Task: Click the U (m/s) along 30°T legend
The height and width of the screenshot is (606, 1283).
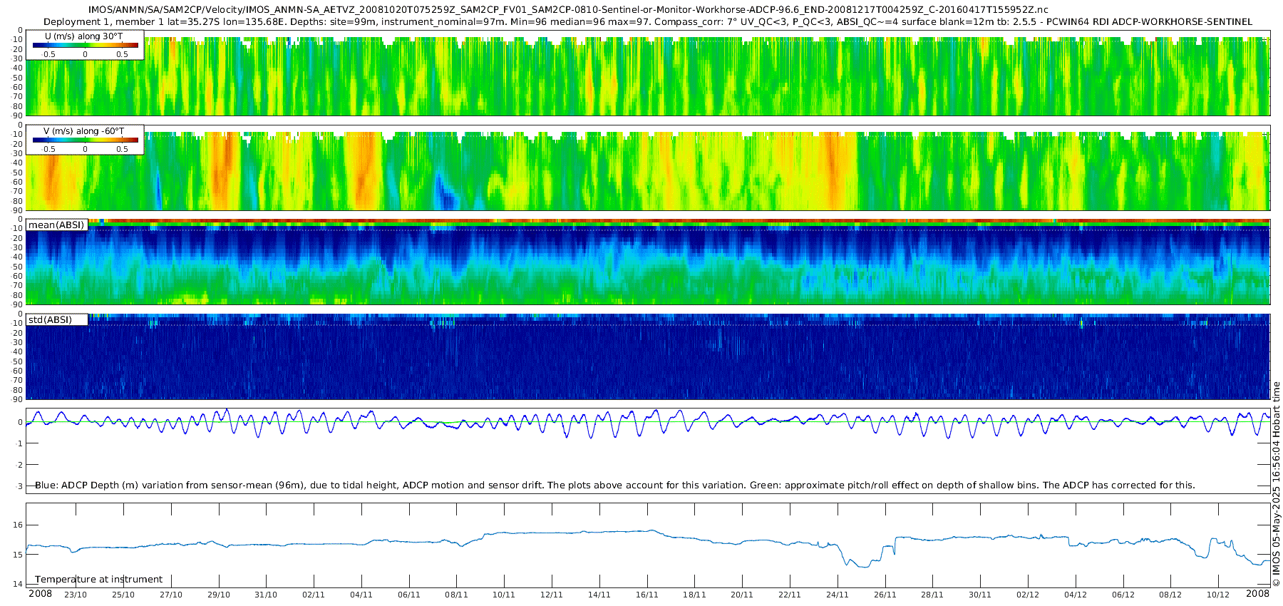Action: tap(84, 36)
